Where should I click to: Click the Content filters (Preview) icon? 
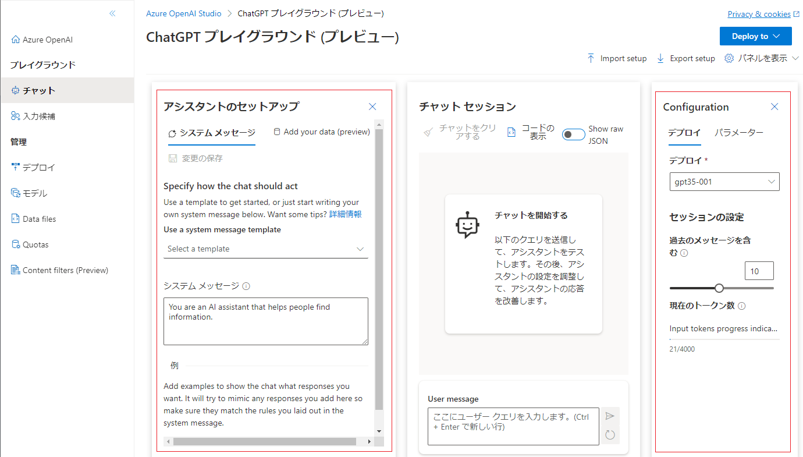[x=16, y=270]
